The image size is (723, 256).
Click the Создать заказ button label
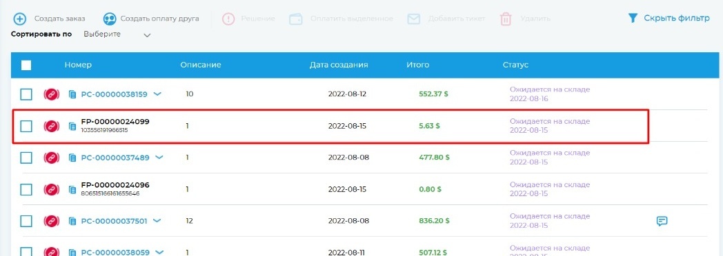[60, 19]
